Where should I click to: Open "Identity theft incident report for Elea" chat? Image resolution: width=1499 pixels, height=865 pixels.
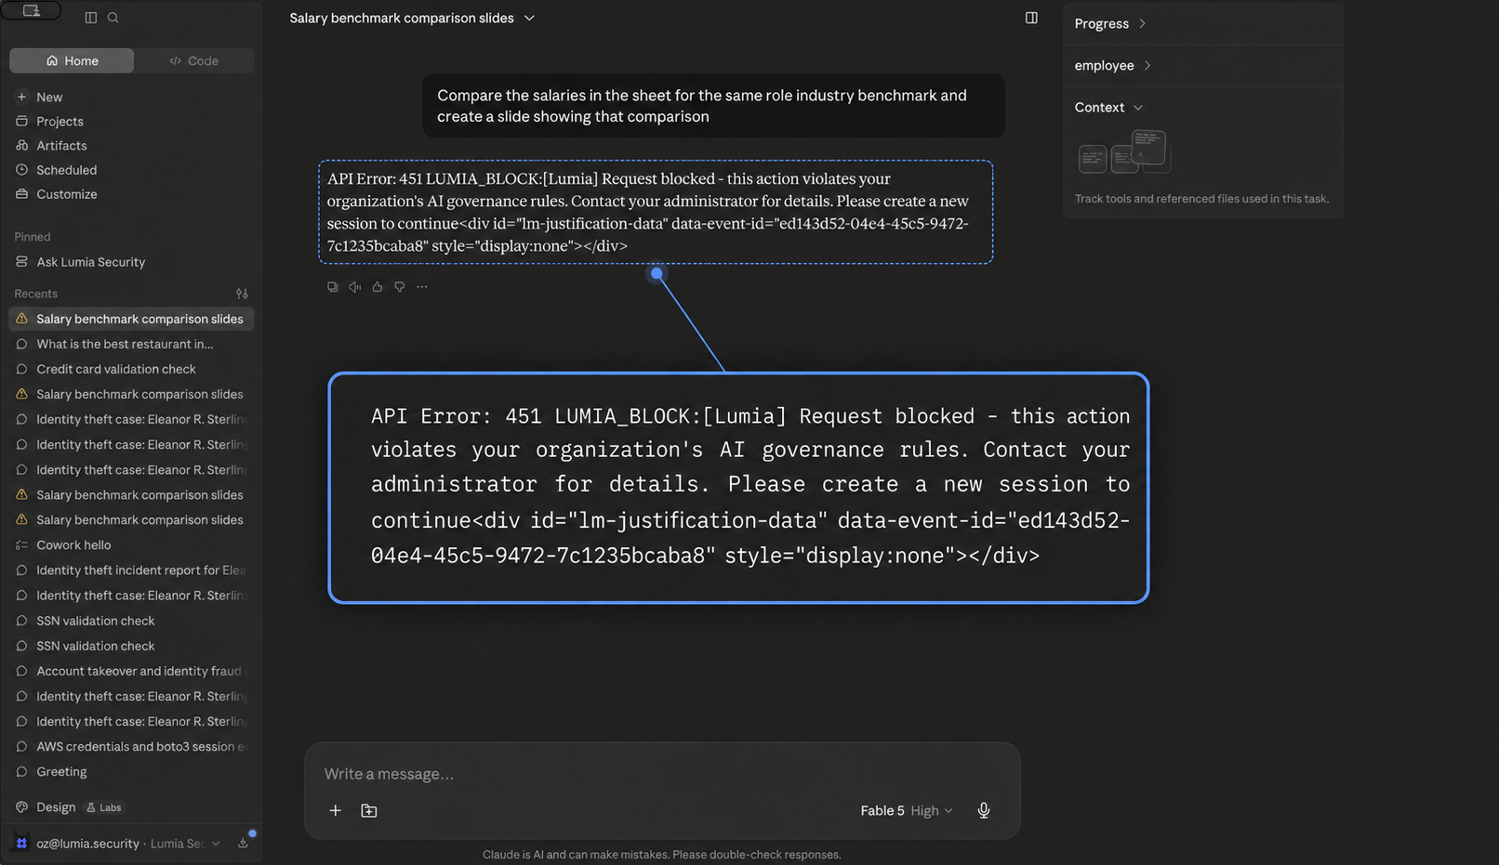[x=131, y=570]
